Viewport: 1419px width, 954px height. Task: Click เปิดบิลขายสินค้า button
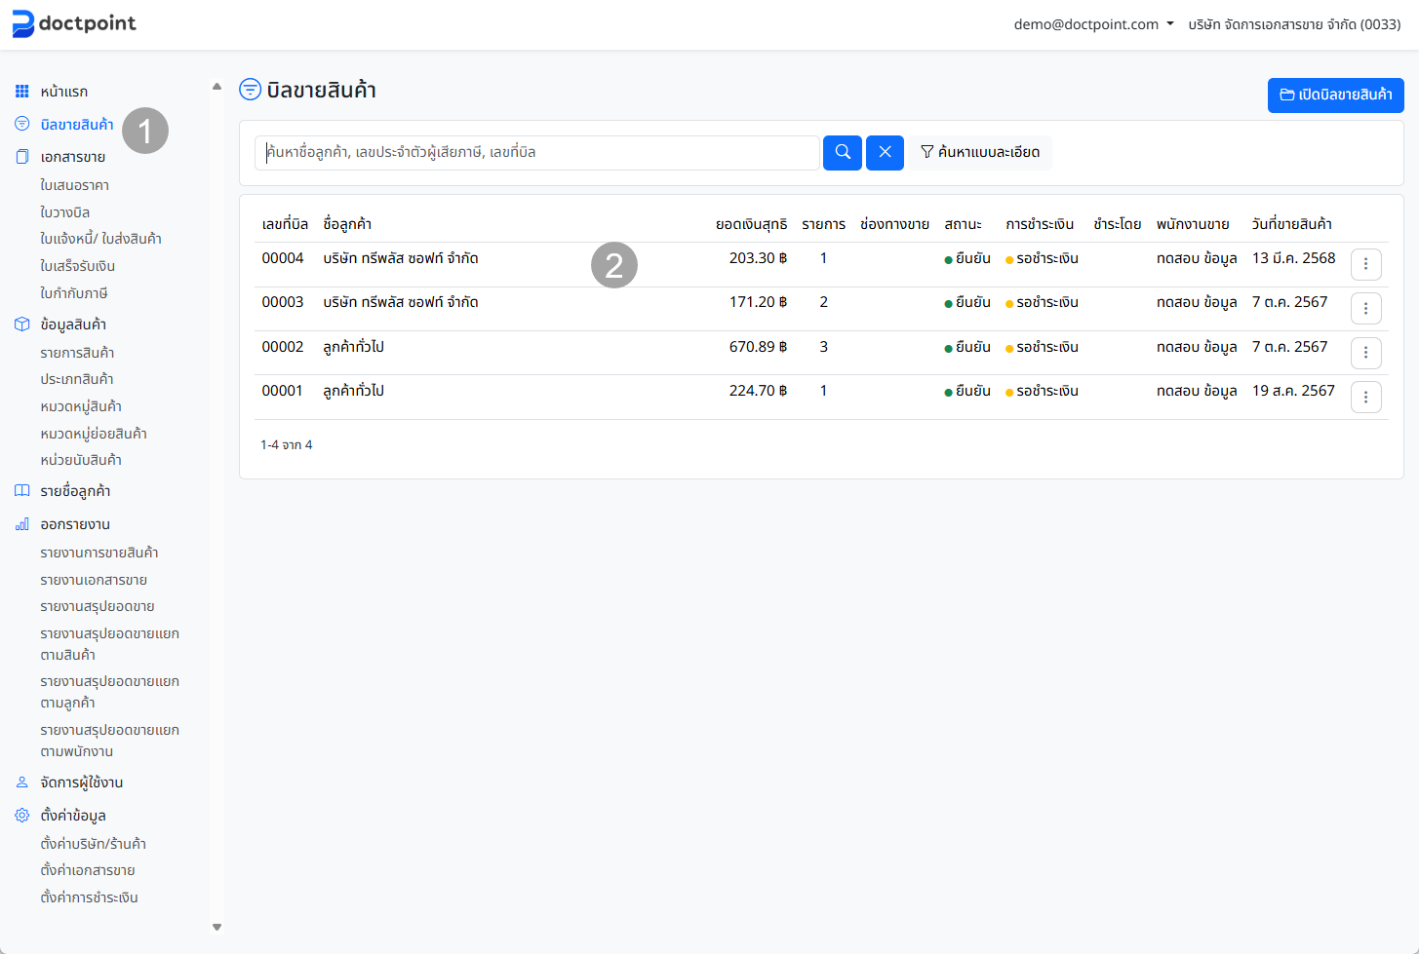click(x=1335, y=95)
